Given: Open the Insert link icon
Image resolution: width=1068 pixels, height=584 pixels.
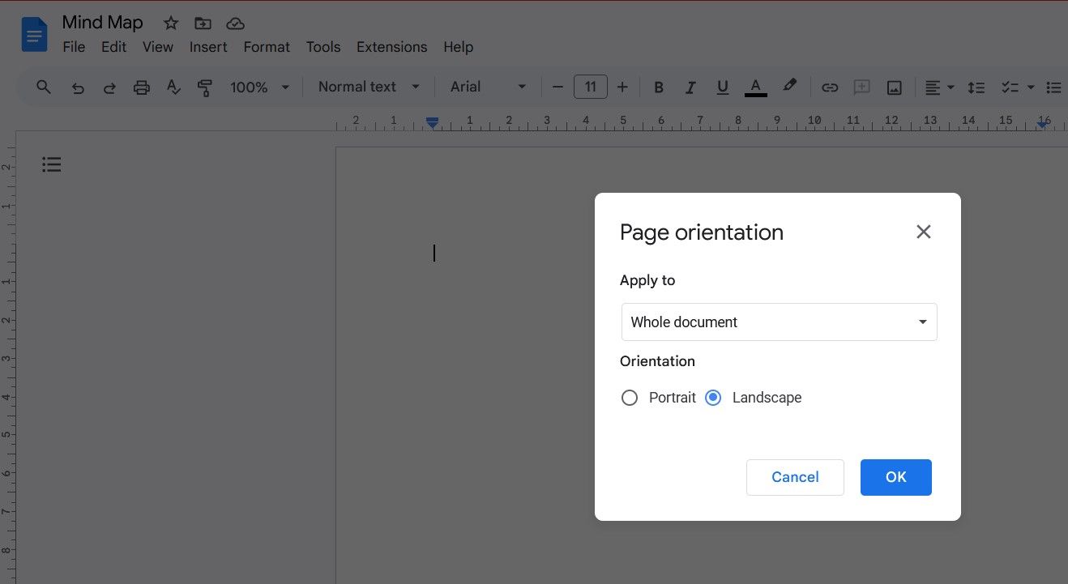Looking at the screenshot, I should (830, 87).
